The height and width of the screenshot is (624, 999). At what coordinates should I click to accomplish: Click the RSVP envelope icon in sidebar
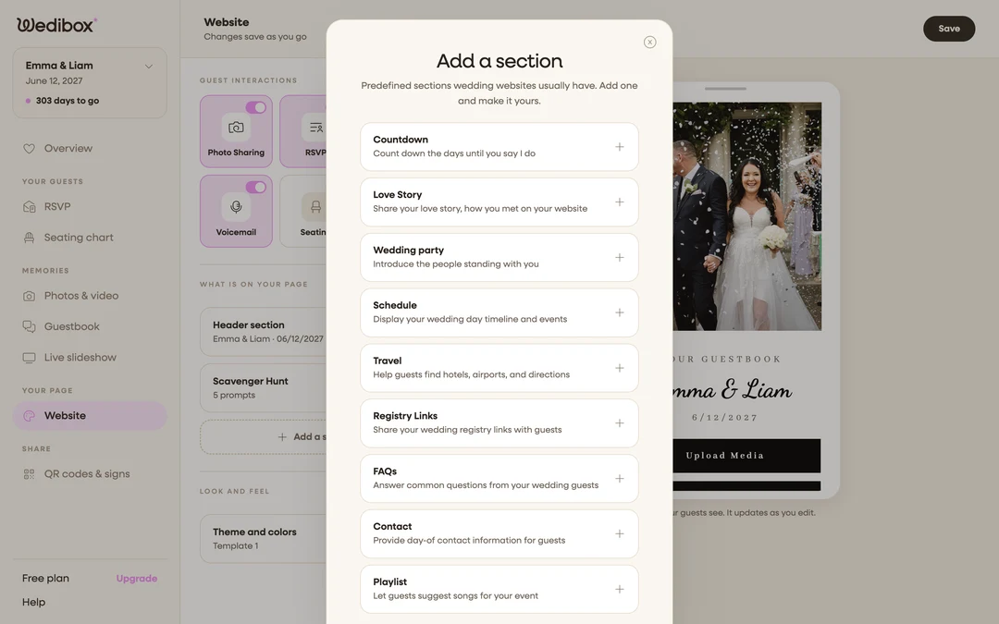pyautogui.click(x=30, y=207)
